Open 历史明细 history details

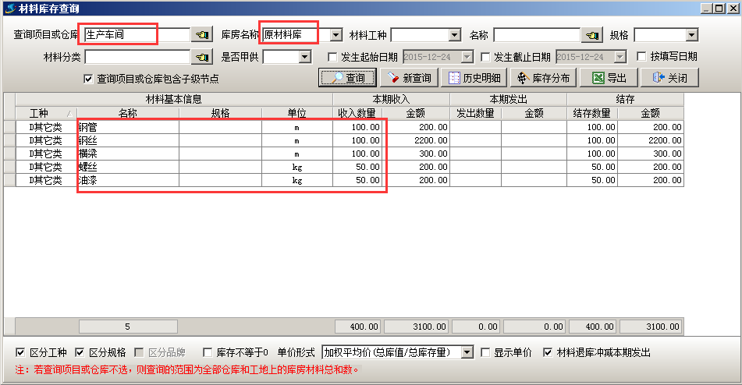(x=474, y=78)
